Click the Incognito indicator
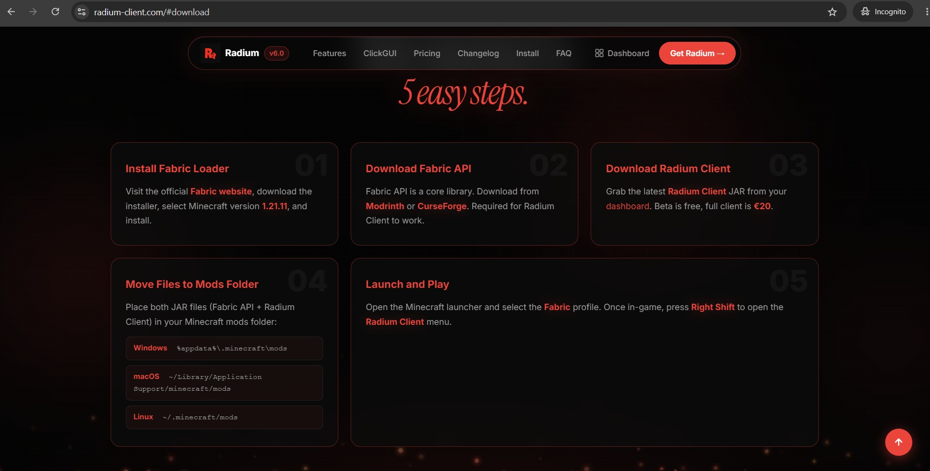930x471 pixels. click(x=883, y=12)
